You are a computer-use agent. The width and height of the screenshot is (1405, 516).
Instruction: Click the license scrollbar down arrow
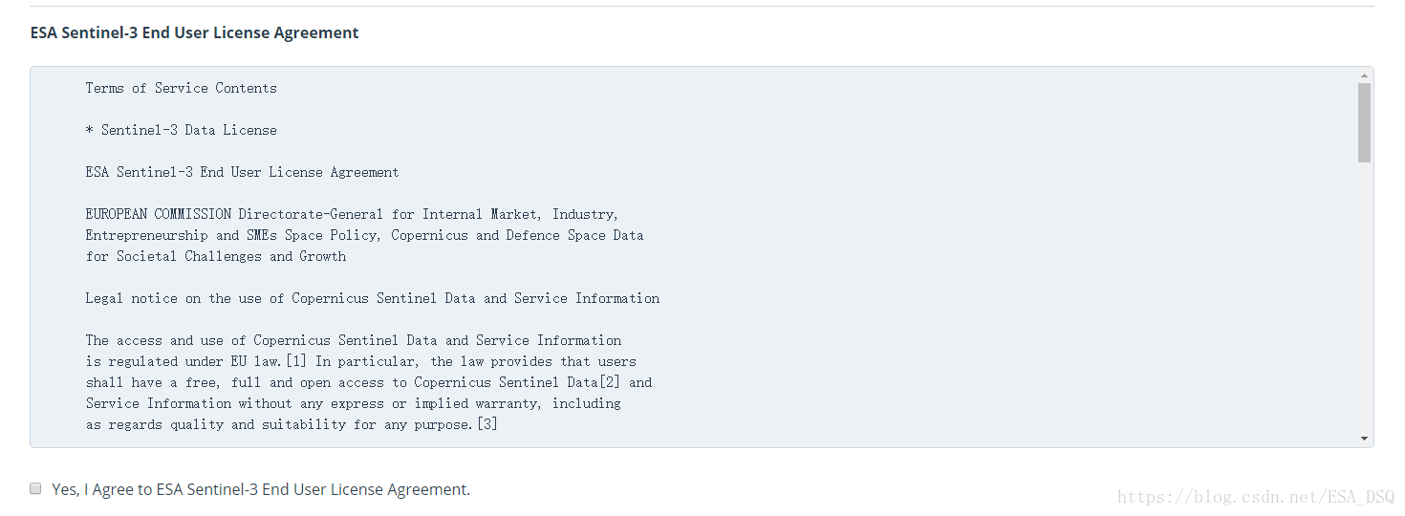click(x=1364, y=439)
